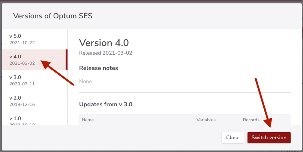Click the Versions of Optum SES title
Viewport: 303px width, 152px height.
pos(53,16)
